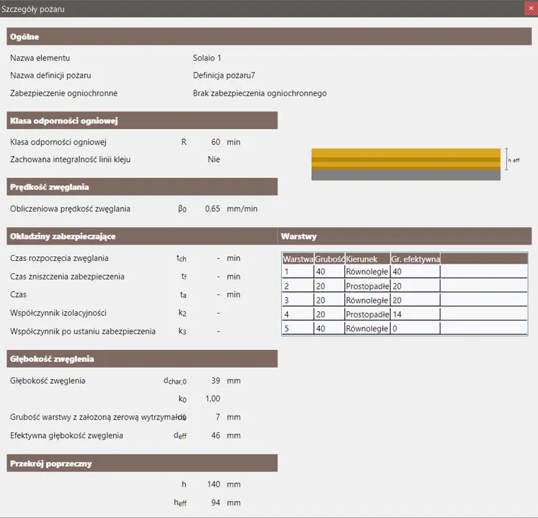
Task: Select the Okładziny zabezpieczające header
Action: coord(142,237)
